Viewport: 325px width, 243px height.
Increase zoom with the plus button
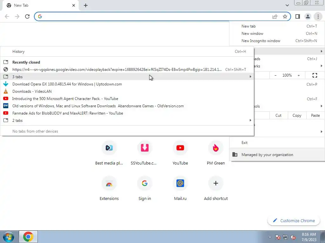pyautogui.click(x=299, y=75)
